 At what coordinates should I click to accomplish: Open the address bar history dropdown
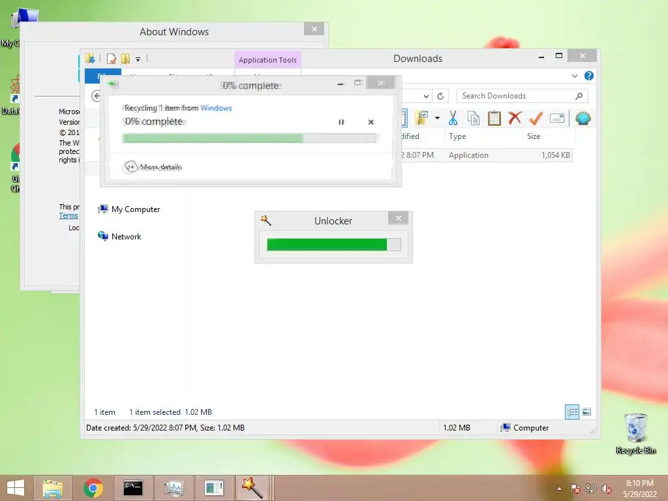pyautogui.click(x=426, y=97)
